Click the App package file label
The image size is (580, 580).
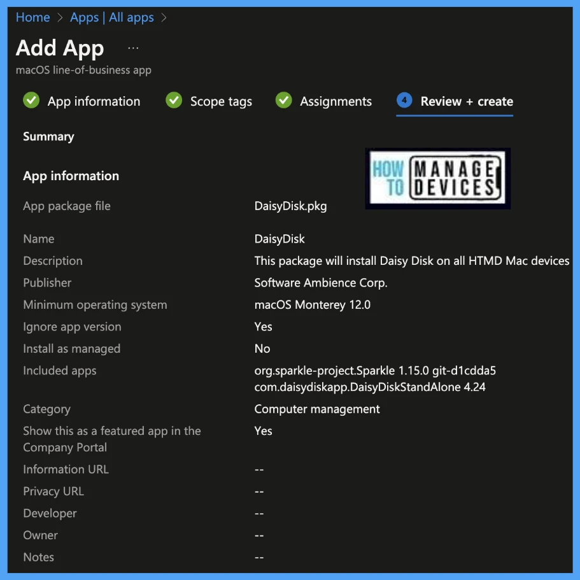point(67,206)
